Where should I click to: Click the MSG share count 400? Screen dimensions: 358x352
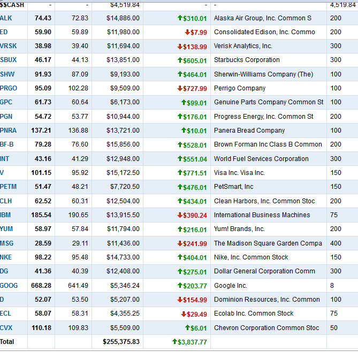(336, 243)
